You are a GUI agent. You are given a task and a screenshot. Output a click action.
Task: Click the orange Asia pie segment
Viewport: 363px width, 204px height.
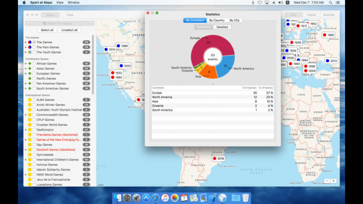(x=209, y=73)
